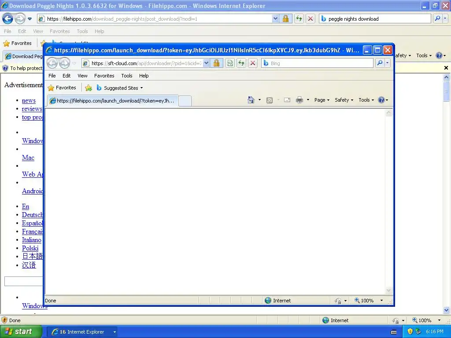
Task: Click the search magnifier in popup Bing box
Action: coord(380,63)
